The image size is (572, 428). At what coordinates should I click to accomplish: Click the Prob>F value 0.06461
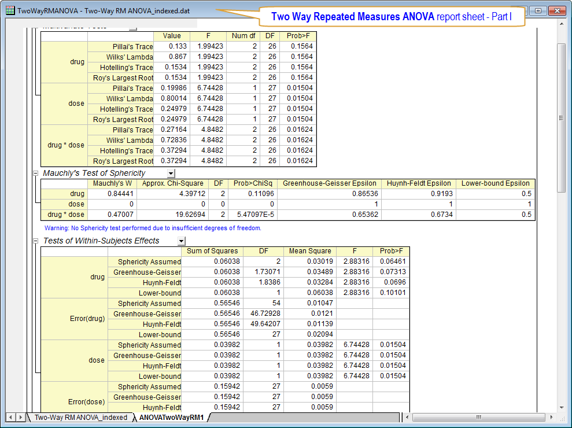[393, 261]
